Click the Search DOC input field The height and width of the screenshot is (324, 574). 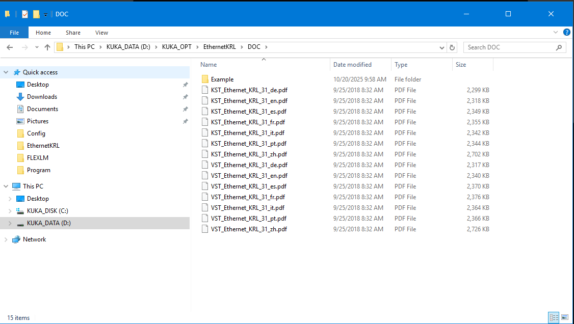point(509,47)
